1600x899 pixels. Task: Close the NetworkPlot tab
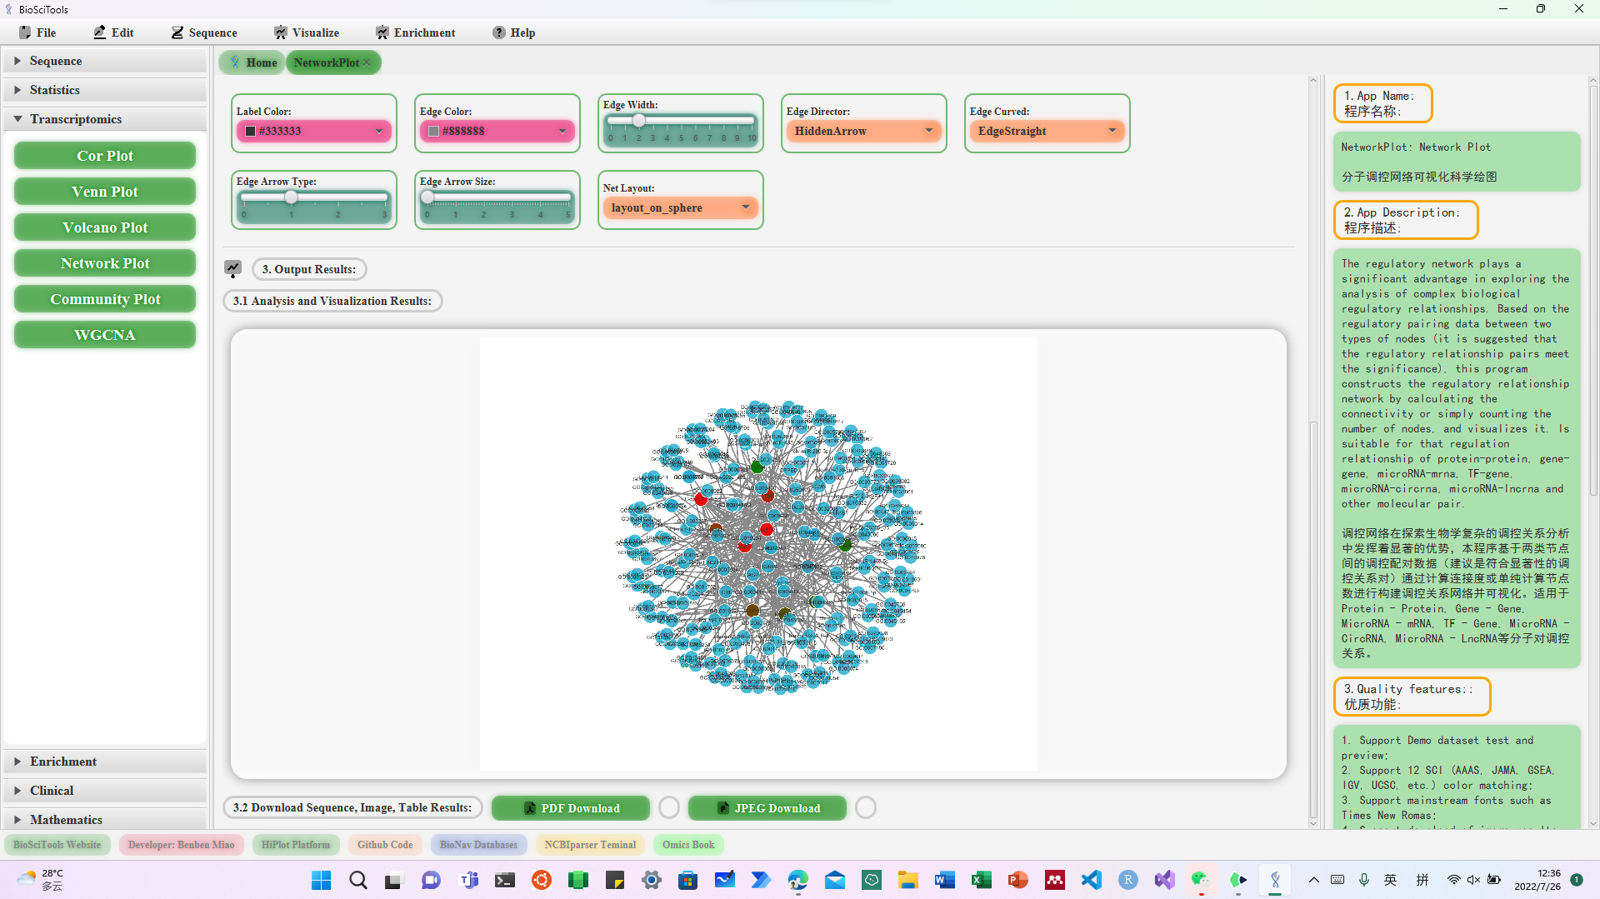click(367, 62)
